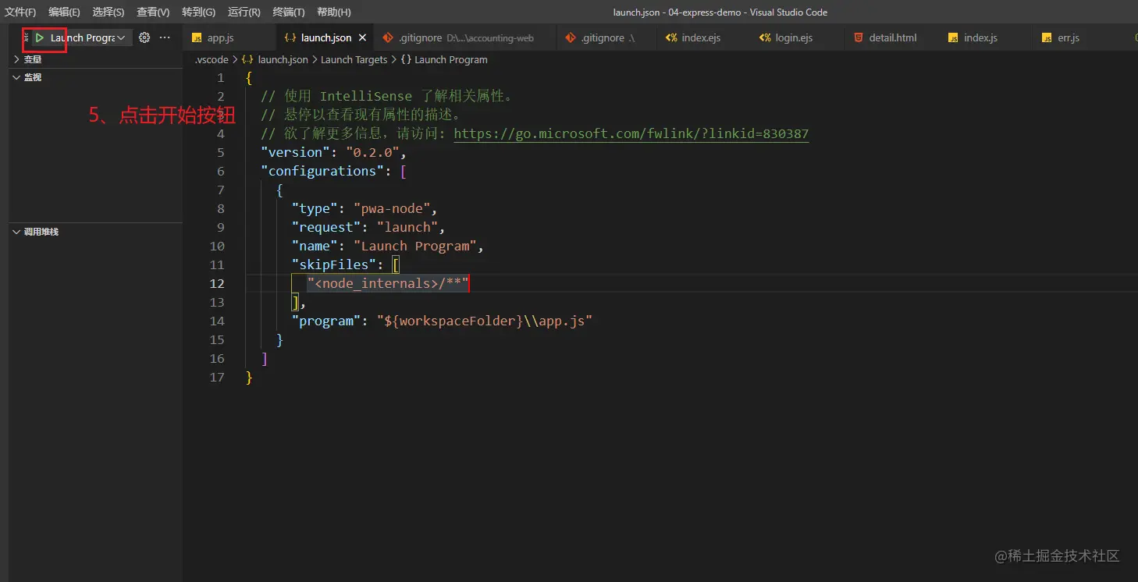
Task: Open the 选择(S) menu
Action: click(x=108, y=12)
